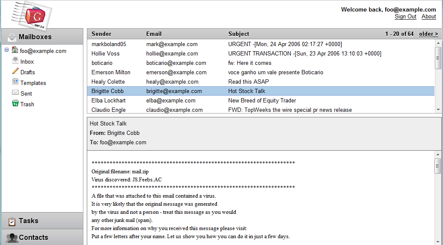The image size is (443, 245).
Task: Go to older messages page
Action: pyautogui.click(x=428, y=34)
